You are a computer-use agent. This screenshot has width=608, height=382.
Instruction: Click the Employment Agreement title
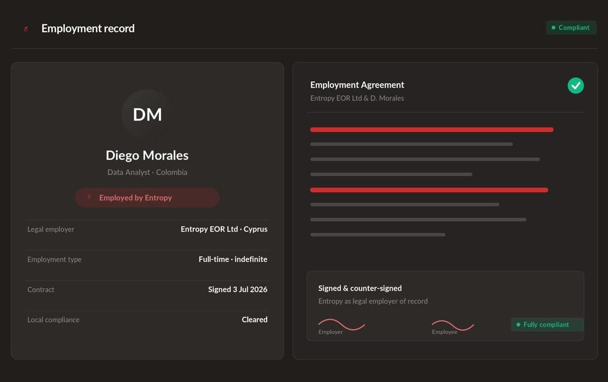(357, 85)
